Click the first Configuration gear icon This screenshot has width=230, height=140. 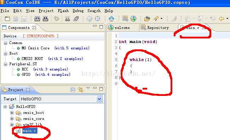[x=90, y=19]
